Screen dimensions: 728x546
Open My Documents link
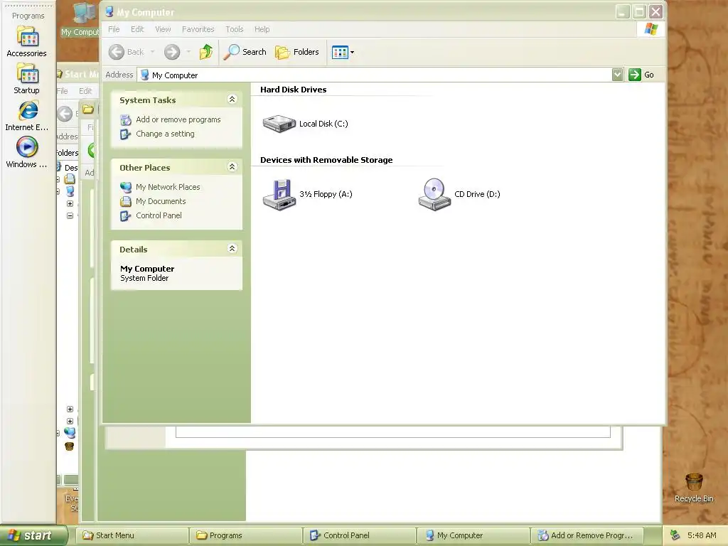[161, 201]
